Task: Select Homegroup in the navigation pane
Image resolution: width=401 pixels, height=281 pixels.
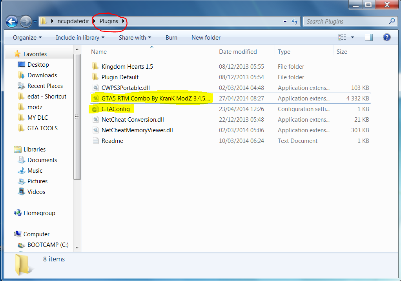Action: coord(39,213)
